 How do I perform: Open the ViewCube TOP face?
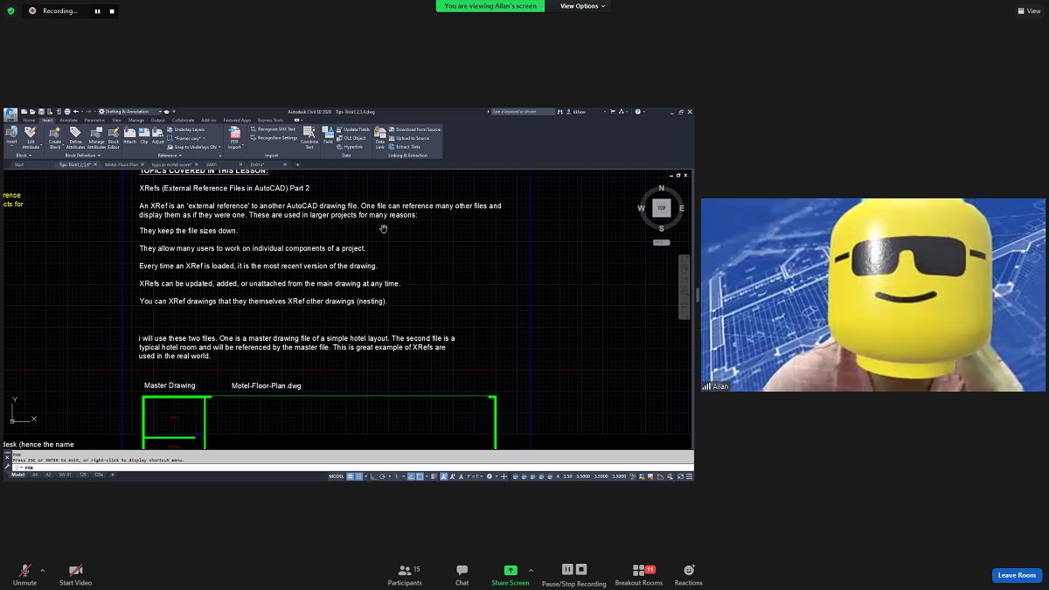click(x=662, y=208)
